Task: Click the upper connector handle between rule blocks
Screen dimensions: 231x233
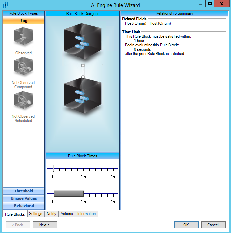Action: 83,65
